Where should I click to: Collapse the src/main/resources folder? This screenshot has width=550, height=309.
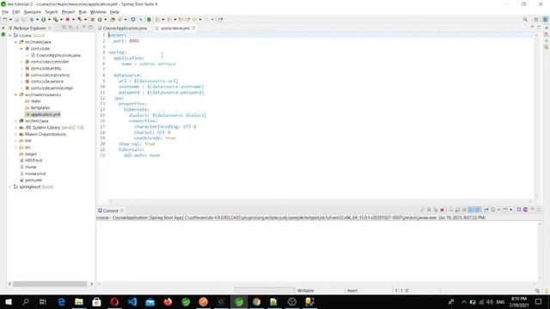coord(15,94)
